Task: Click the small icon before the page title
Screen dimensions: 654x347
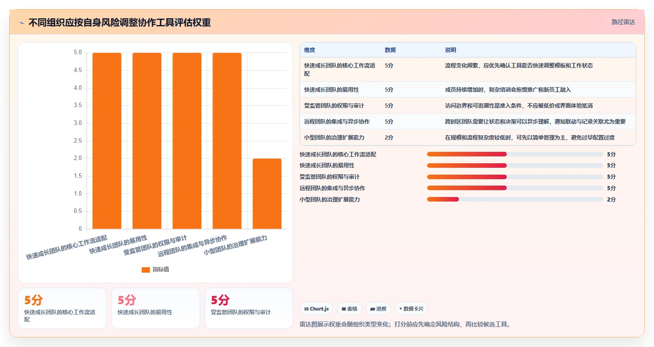Action: [21, 23]
